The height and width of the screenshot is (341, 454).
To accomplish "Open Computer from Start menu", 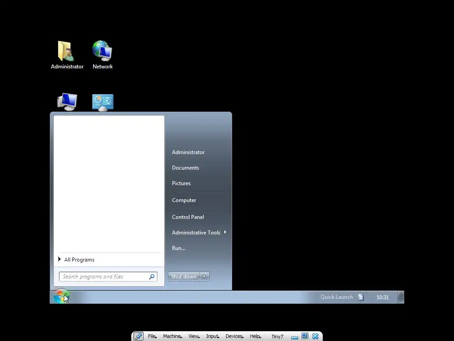I will [184, 200].
